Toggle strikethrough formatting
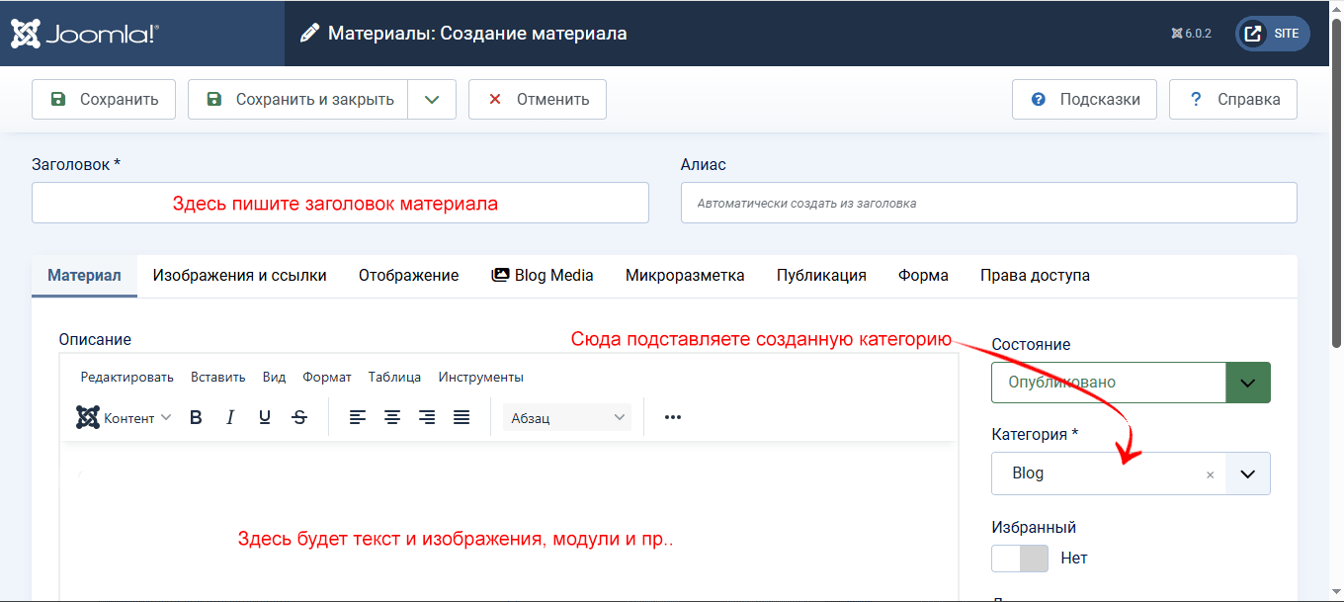 [x=299, y=417]
